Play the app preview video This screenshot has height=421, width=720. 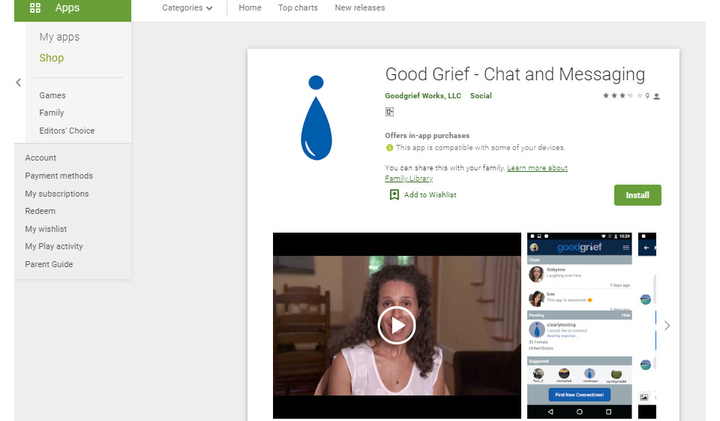[397, 325]
